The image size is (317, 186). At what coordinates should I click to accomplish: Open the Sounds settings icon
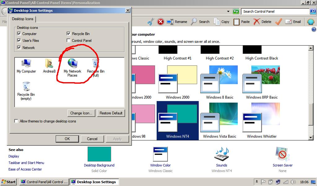[x=222, y=154]
